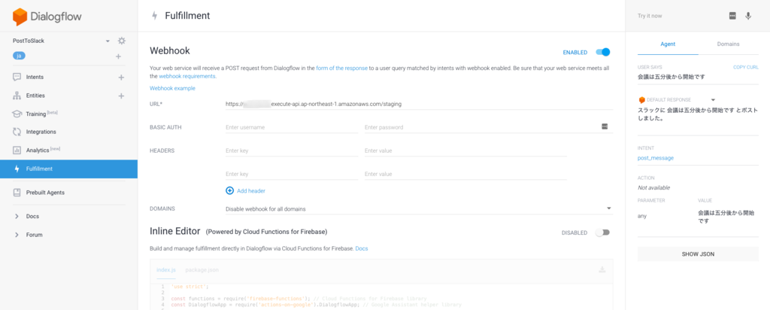Open the PostToSlack agent dropdown
This screenshot has height=310, width=770.
point(108,41)
